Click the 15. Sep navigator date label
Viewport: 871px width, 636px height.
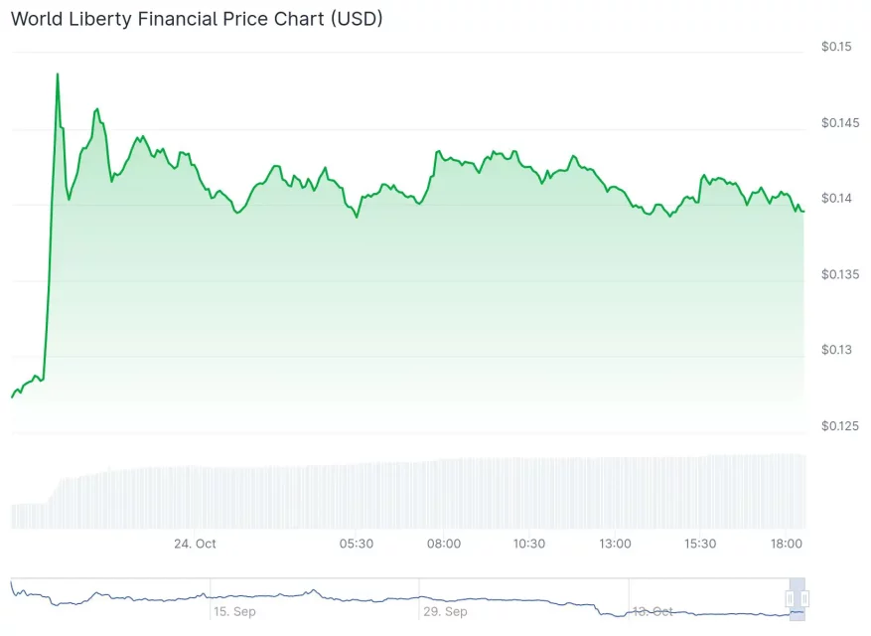point(234,611)
